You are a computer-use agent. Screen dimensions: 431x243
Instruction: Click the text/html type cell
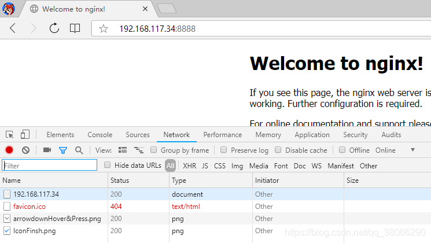(186, 207)
